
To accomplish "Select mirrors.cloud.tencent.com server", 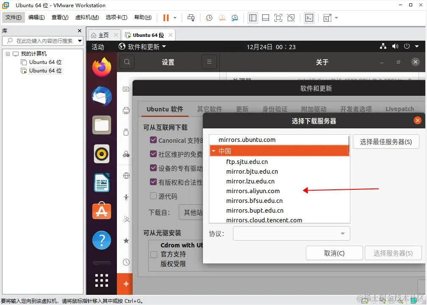I will click(264, 220).
